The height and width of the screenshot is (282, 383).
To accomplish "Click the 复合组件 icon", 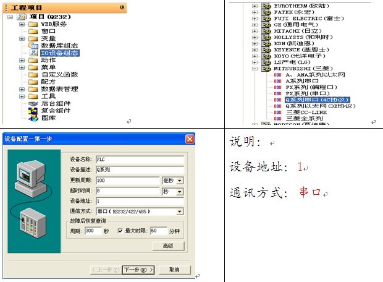I will (x=33, y=111).
